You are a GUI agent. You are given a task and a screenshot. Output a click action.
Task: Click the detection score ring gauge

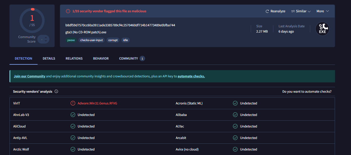point(32,21)
